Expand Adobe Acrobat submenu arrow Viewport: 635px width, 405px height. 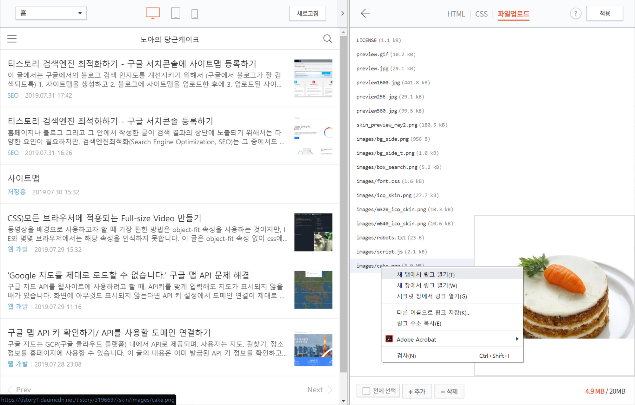[517, 339]
